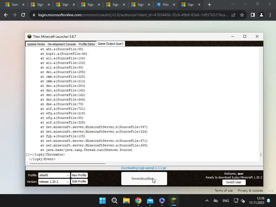
Task: Click the Switch User button
Action: [234, 182]
